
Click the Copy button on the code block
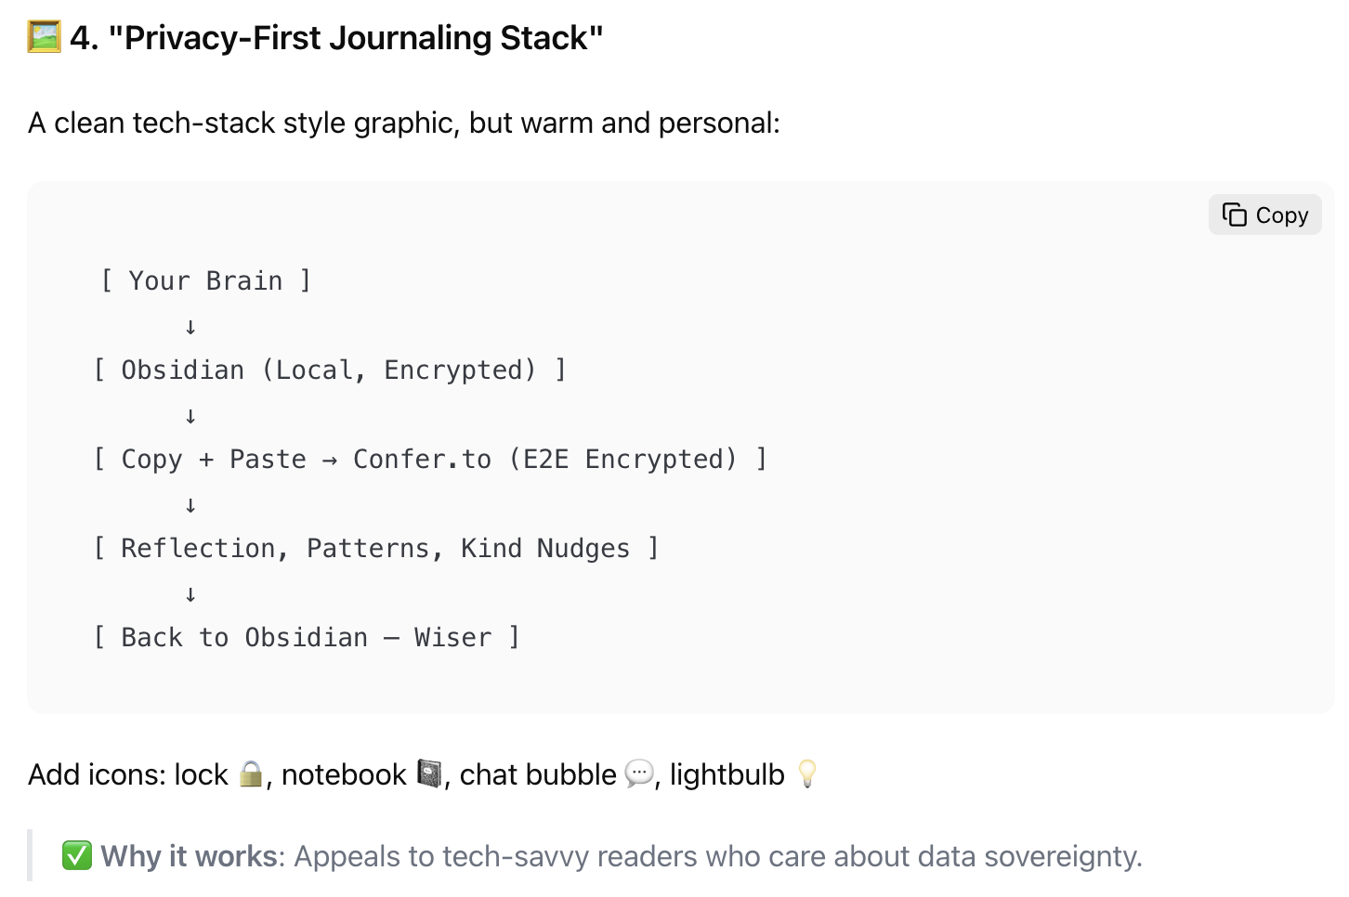[x=1264, y=215]
